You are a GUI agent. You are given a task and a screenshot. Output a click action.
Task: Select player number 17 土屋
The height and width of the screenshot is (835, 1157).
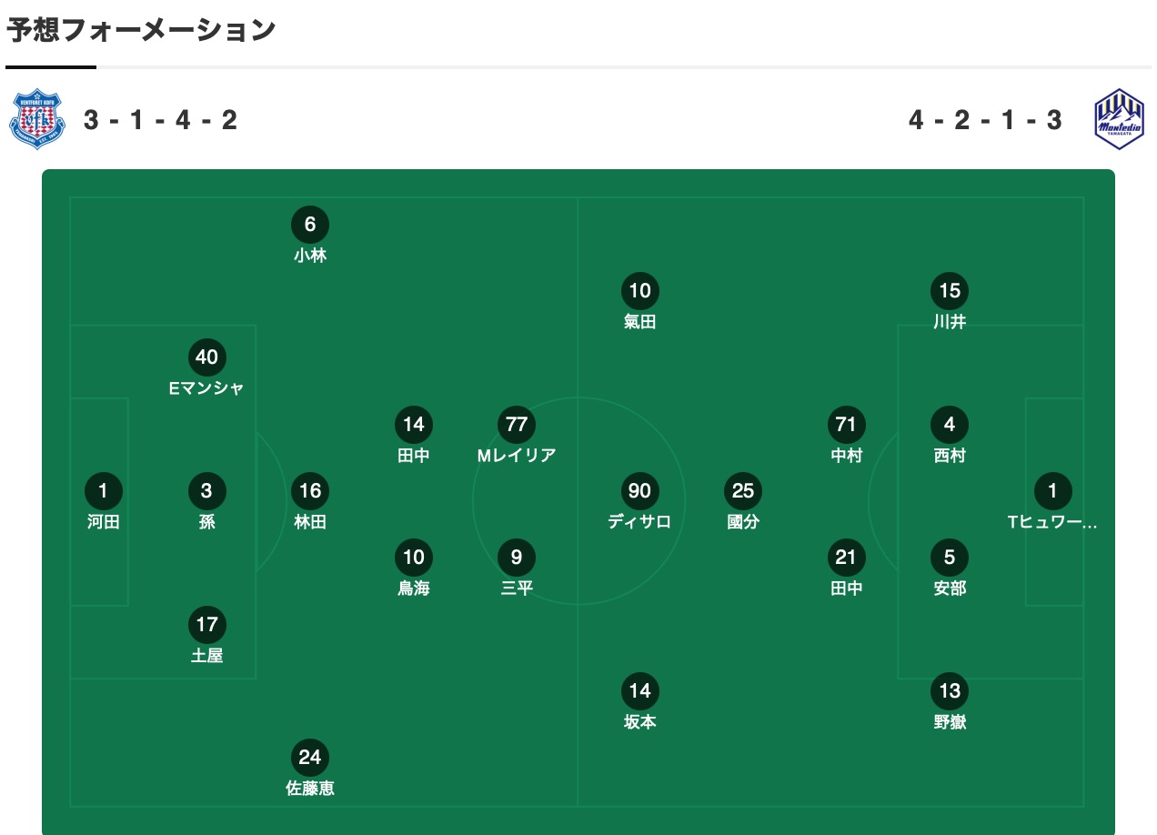click(x=206, y=636)
